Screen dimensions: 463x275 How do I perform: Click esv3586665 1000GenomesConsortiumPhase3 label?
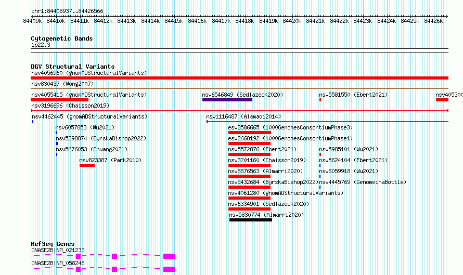tap(290, 127)
